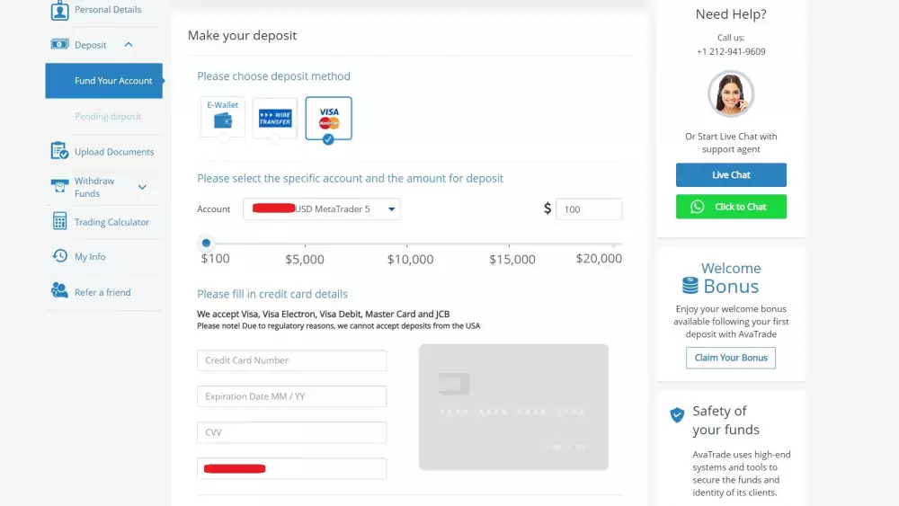Click the Refer a friend people icon

(59, 290)
